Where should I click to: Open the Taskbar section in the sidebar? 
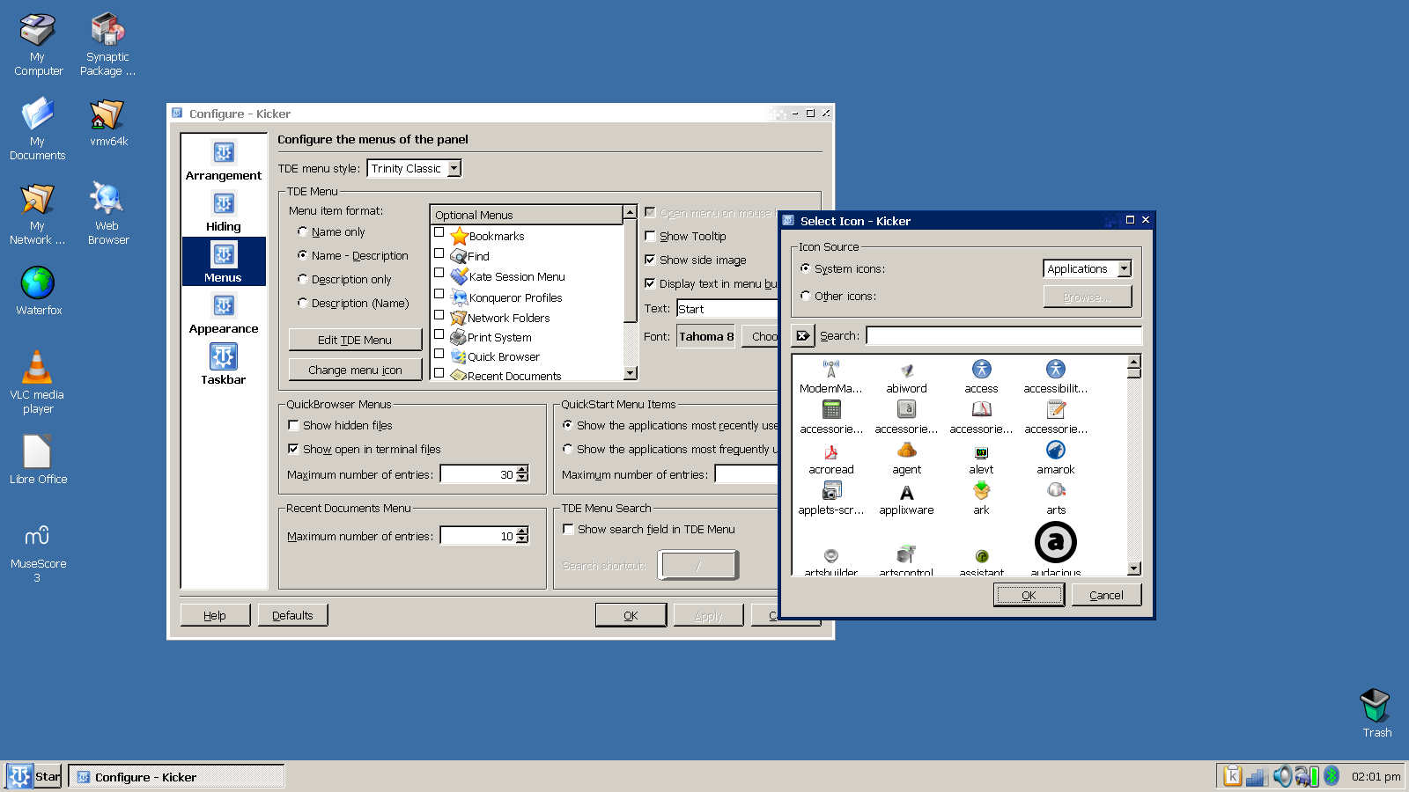(223, 364)
